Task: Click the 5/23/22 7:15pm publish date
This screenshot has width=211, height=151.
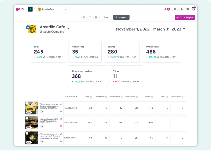Action: (x=71, y=108)
